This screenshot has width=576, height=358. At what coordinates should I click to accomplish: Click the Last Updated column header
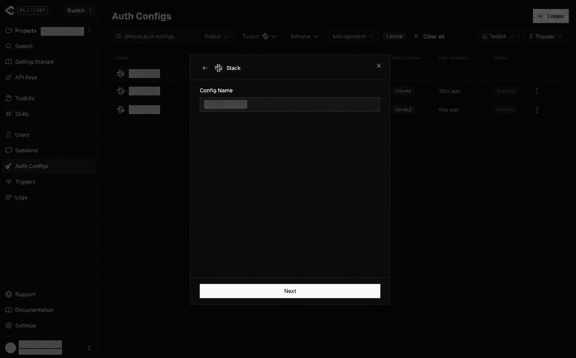point(453,58)
